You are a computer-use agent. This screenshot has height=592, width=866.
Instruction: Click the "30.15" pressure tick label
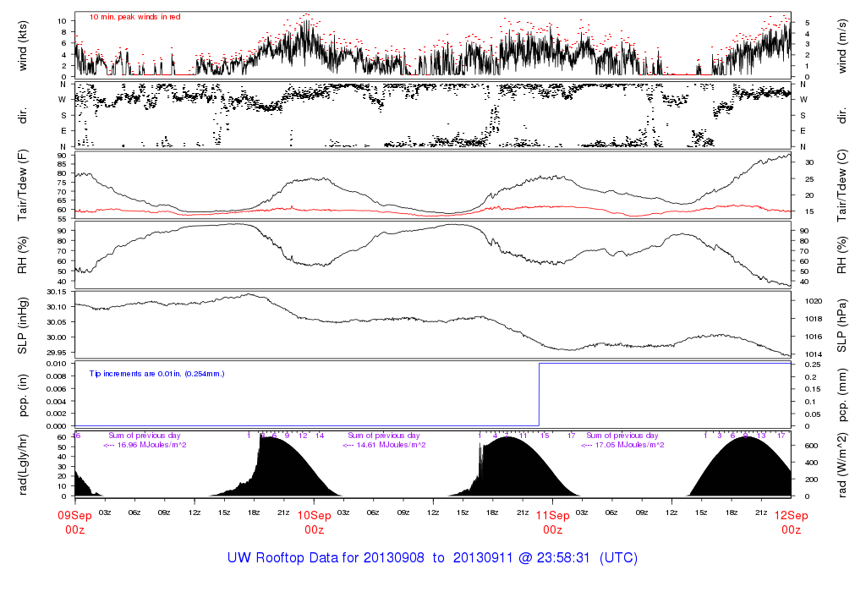tap(57, 292)
